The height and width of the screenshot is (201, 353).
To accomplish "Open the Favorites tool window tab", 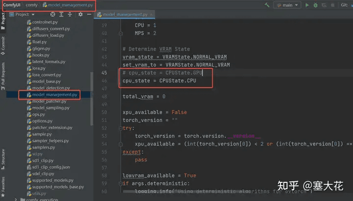I will click(3, 187).
